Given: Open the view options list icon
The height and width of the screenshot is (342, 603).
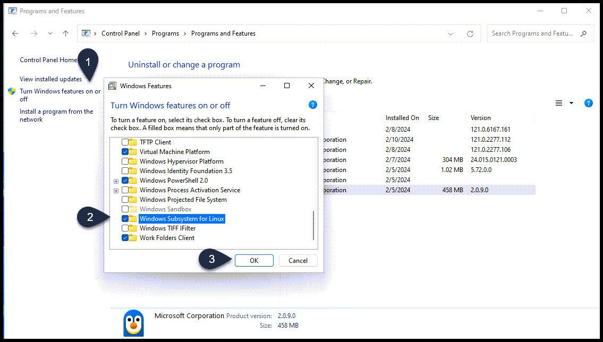Looking at the screenshot, I should tap(559, 103).
